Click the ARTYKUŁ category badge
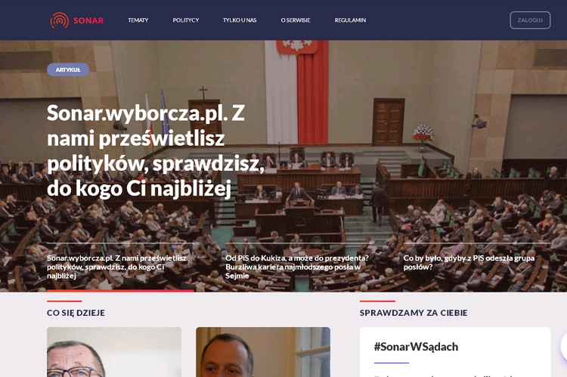The height and width of the screenshot is (377, 567). [x=68, y=70]
